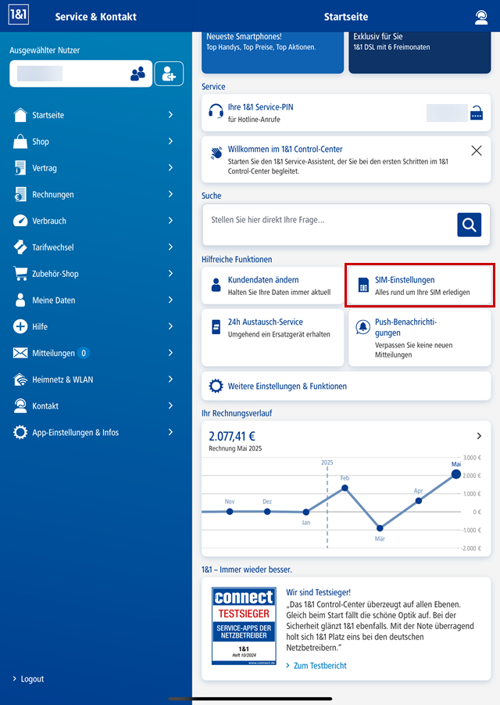Open the Ihre 1&1 Service-PIN card

click(x=346, y=113)
